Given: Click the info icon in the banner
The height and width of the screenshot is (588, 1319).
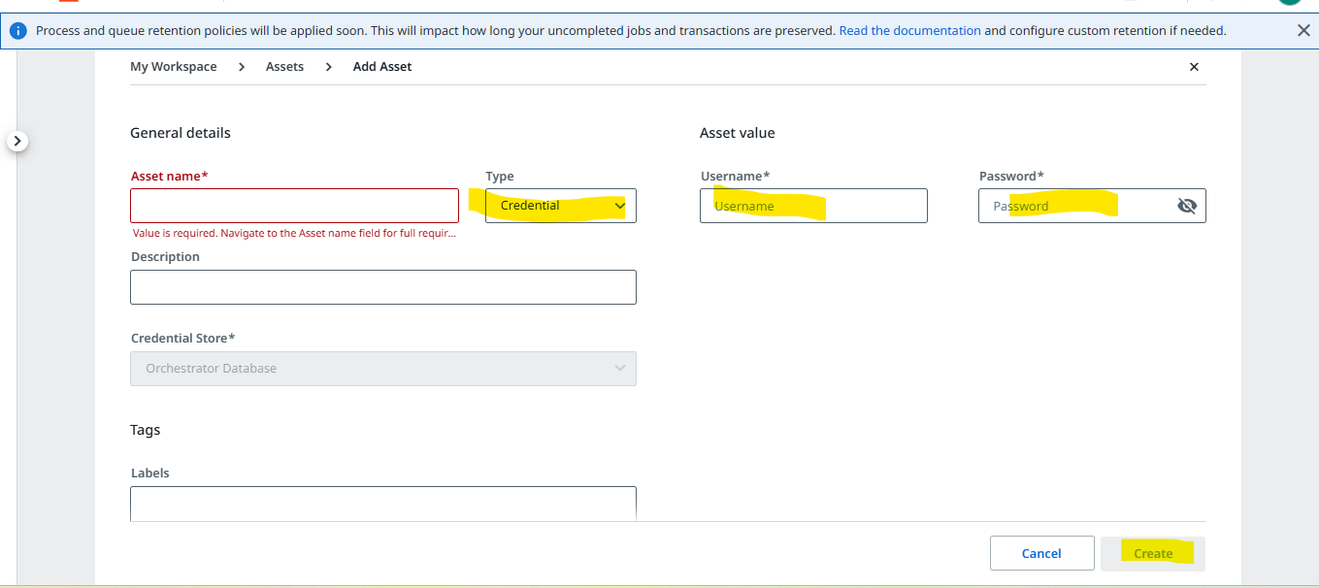Looking at the screenshot, I should tap(19, 31).
